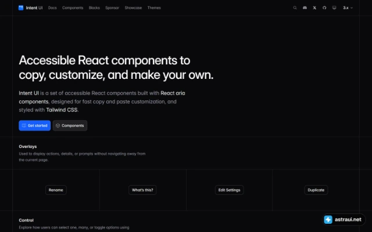Click the astraui.net badge
The image size is (372, 232).
coord(344,219)
